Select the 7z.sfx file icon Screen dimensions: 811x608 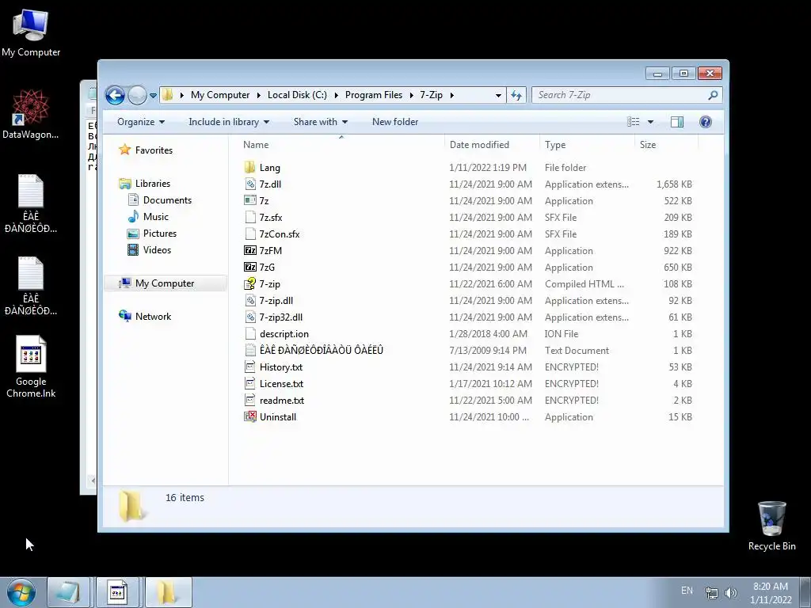pyautogui.click(x=249, y=217)
